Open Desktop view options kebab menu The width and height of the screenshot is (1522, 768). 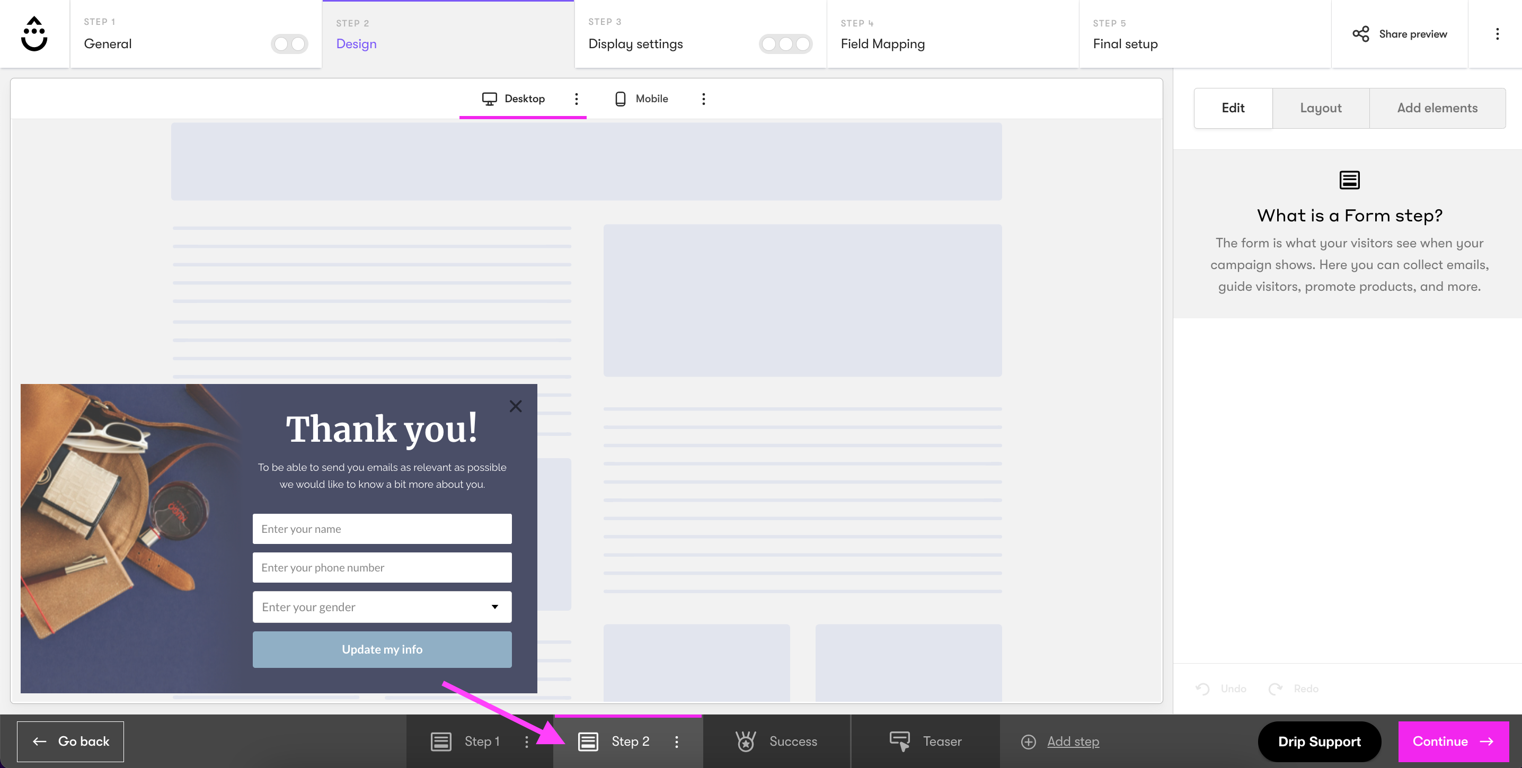click(576, 99)
